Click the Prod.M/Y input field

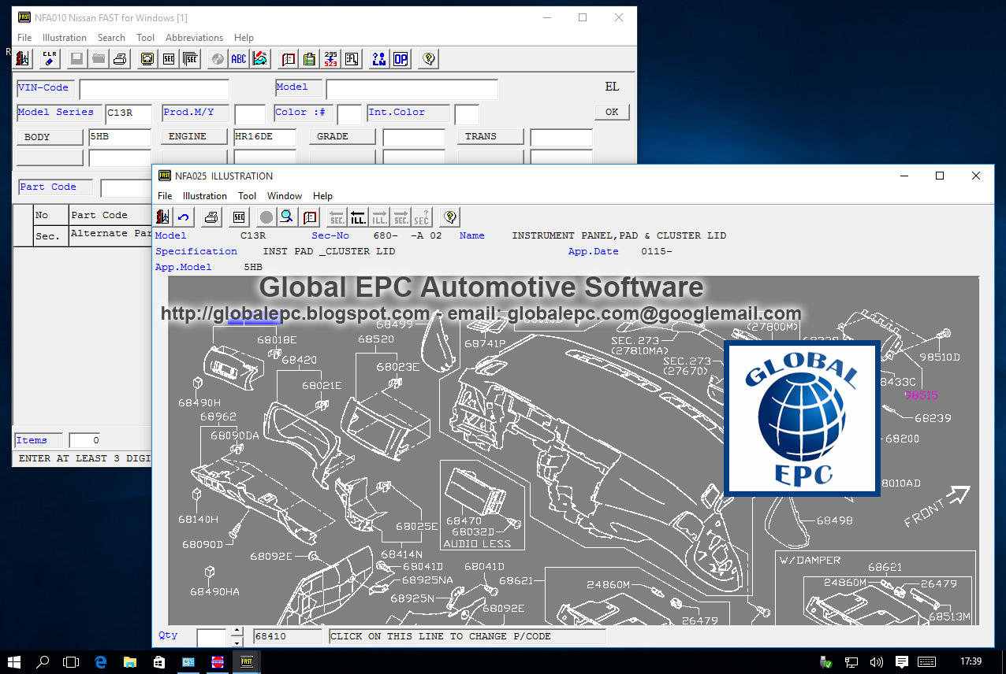click(x=251, y=114)
